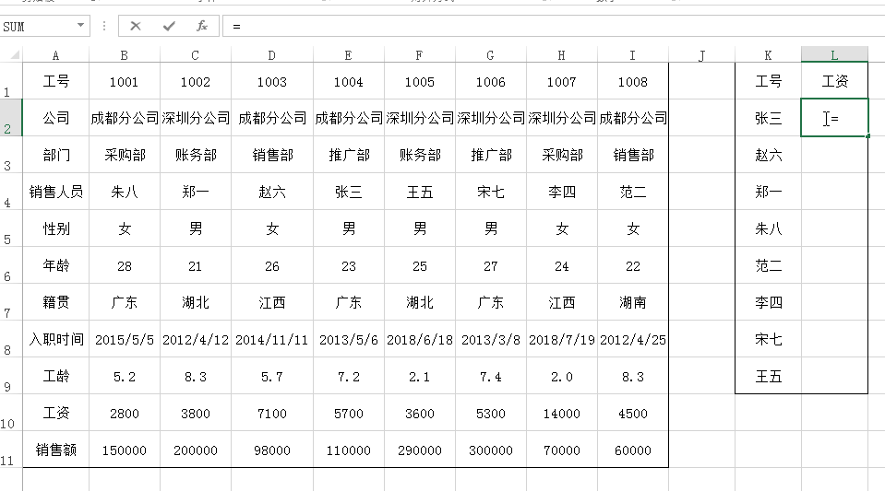The image size is (885, 491).
Task: Select row 10 header
Action: click(11, 414)
